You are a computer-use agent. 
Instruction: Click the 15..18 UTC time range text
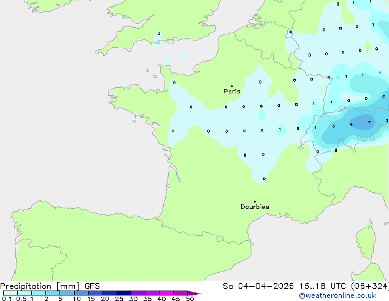tap(322, 286)
